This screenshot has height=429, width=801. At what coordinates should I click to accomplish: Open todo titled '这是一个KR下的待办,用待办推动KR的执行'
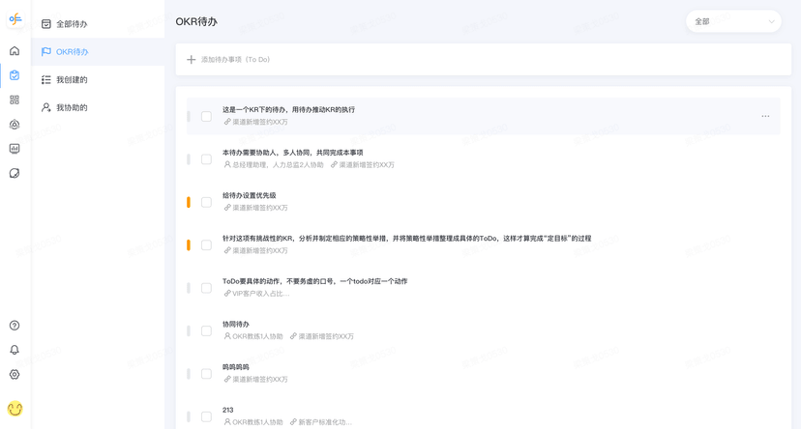288,110
